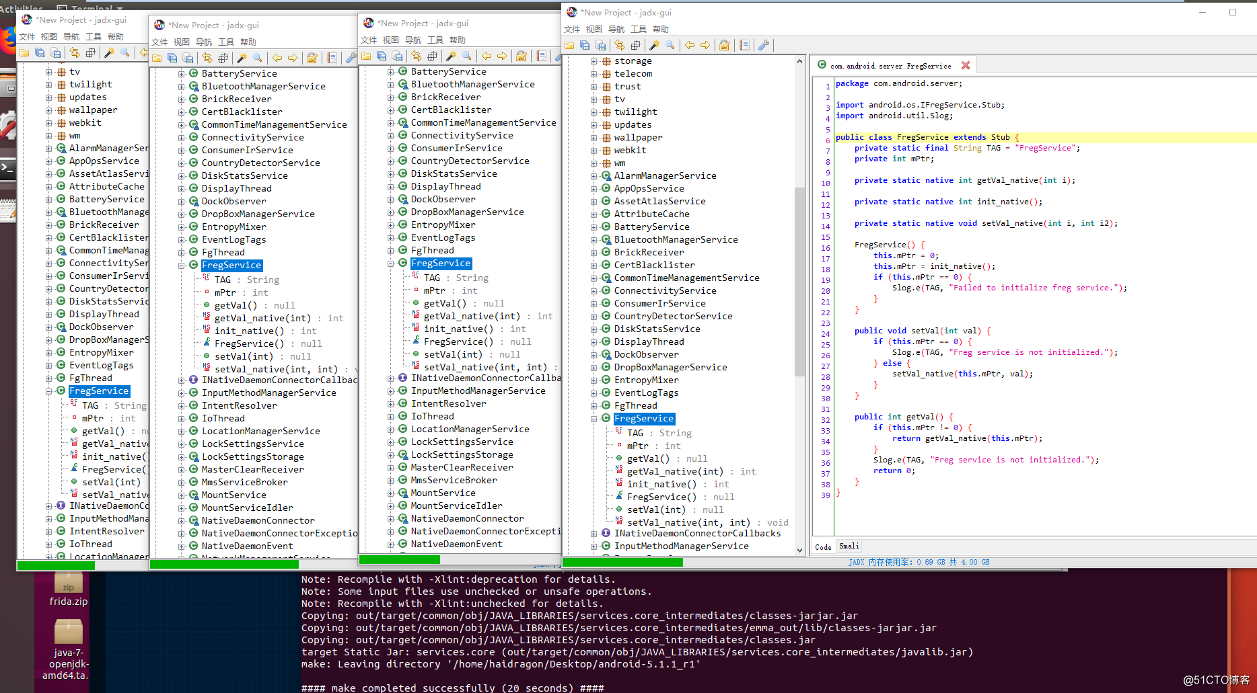Select BluetoothManagerService in the front window tree
Screen dimensions: 1257x693
(x=676, y=240)
